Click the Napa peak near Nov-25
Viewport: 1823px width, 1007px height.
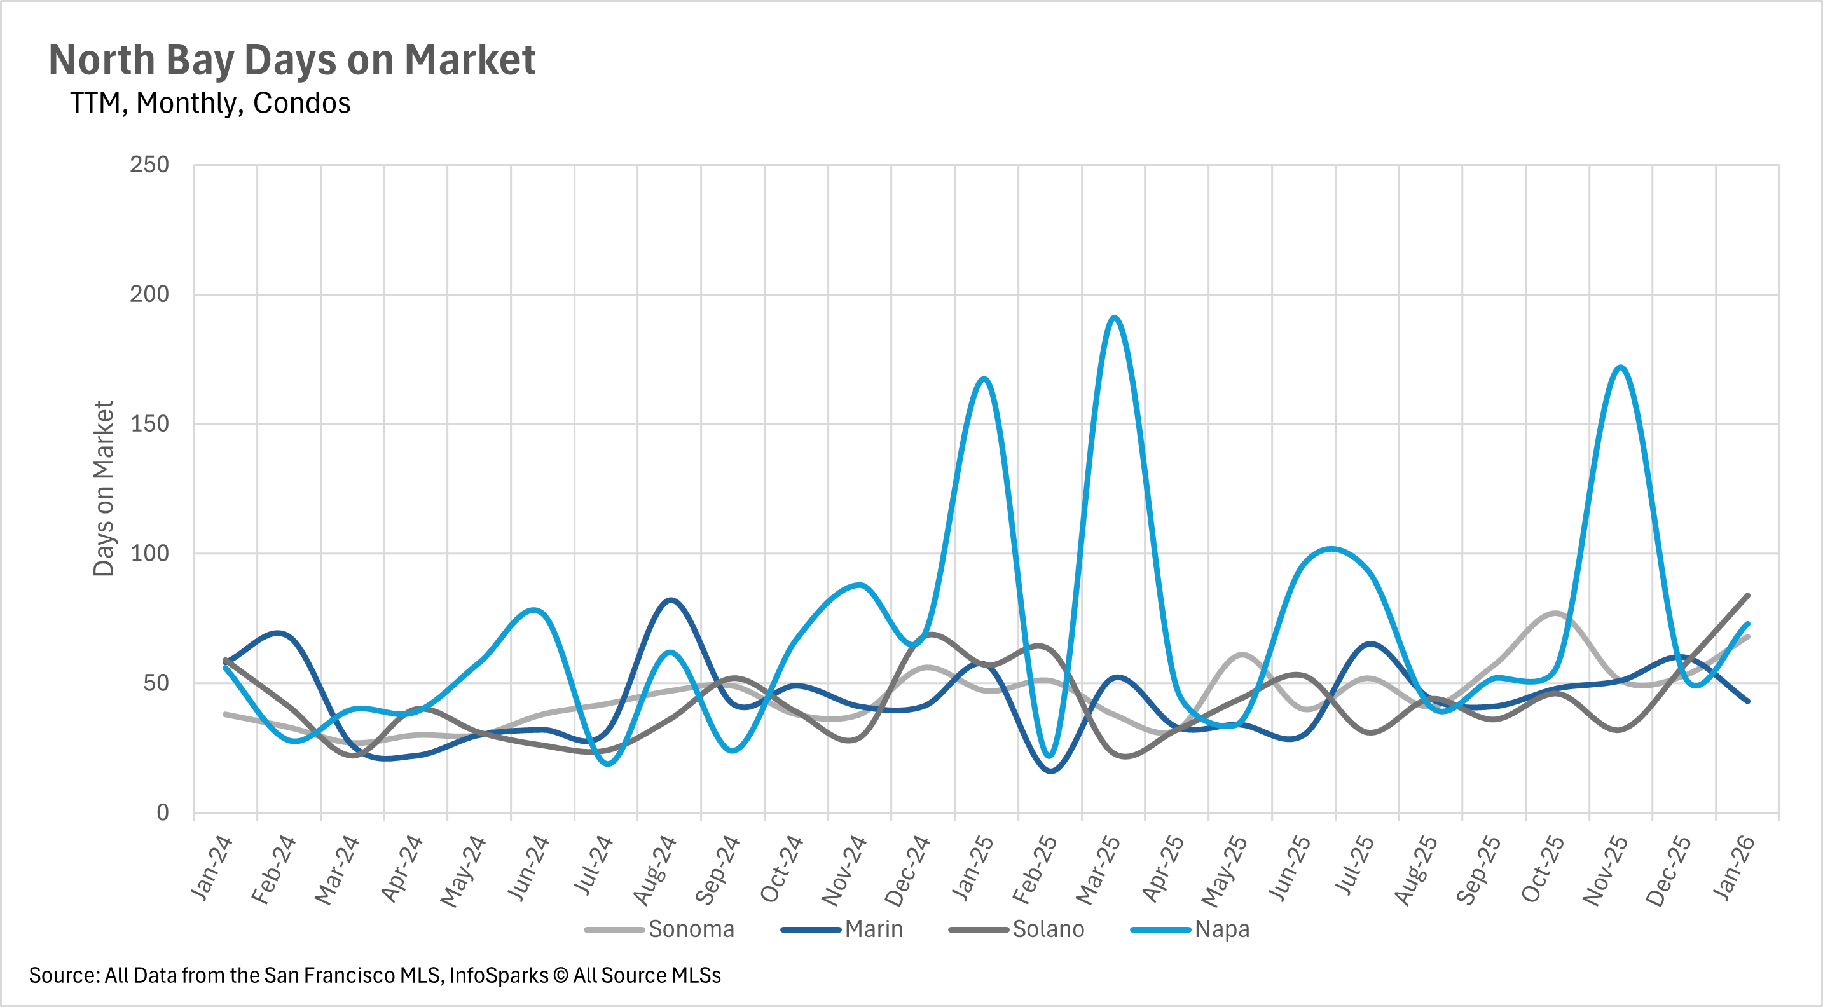click(x=1621, y=367)
